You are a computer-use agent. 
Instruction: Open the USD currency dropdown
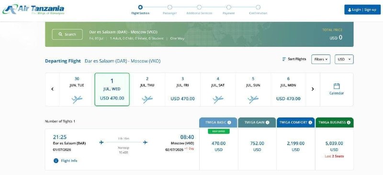coord(344,59)
